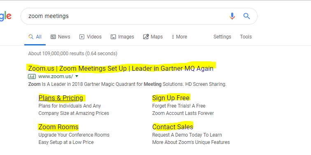Viewport: 311px width, 155px height.
Task: Expand the zoom.us ad URL dropdown arrow
Action: tap(77, 76)
